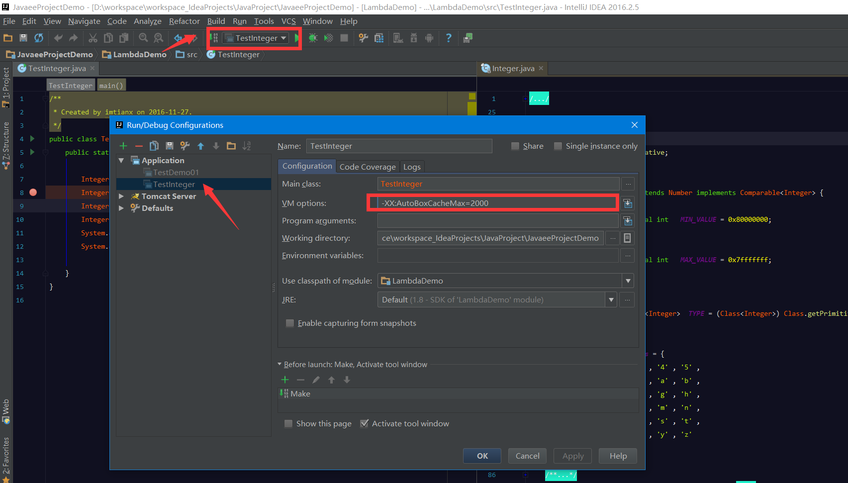Select TestInteger configuration in tree
The image size is (848, 483).
point(174,184)
